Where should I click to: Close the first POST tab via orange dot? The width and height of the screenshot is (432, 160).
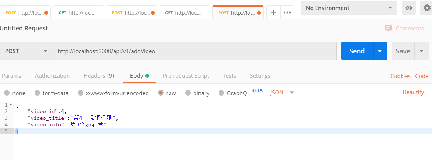46,12
